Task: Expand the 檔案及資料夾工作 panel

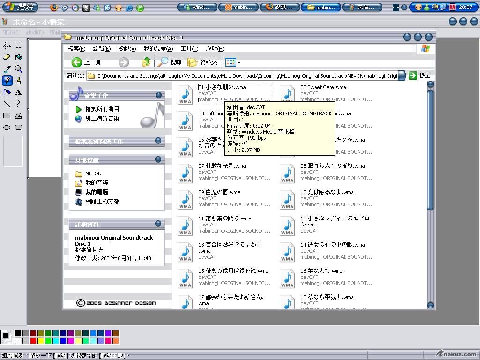Action: click(158, 141)
